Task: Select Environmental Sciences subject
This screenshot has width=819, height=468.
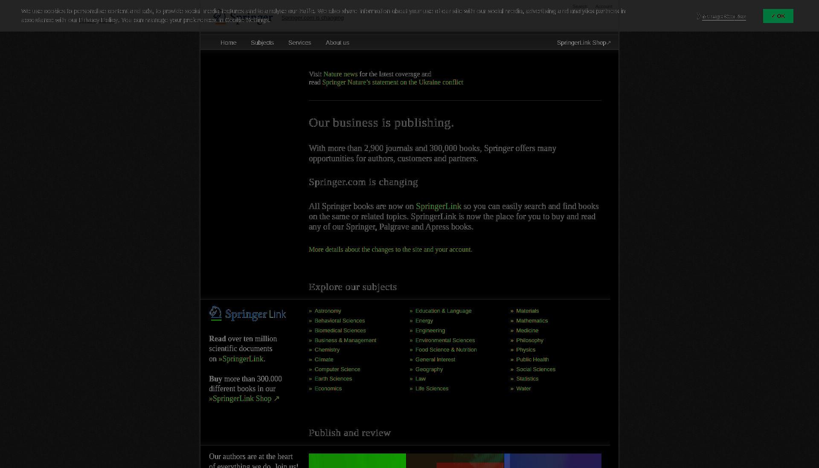Action: 445,340
